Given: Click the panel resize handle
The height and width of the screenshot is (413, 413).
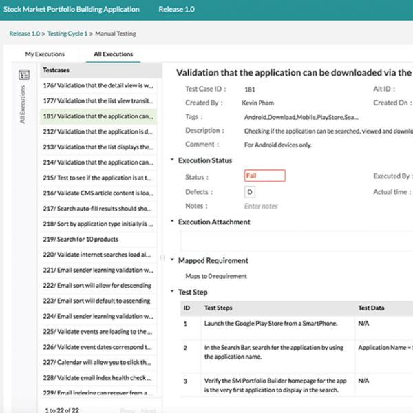Looking at the screenshot, I should coord(162,258).
